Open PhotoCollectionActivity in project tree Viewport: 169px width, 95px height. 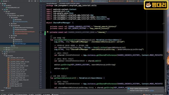[20, 22]
